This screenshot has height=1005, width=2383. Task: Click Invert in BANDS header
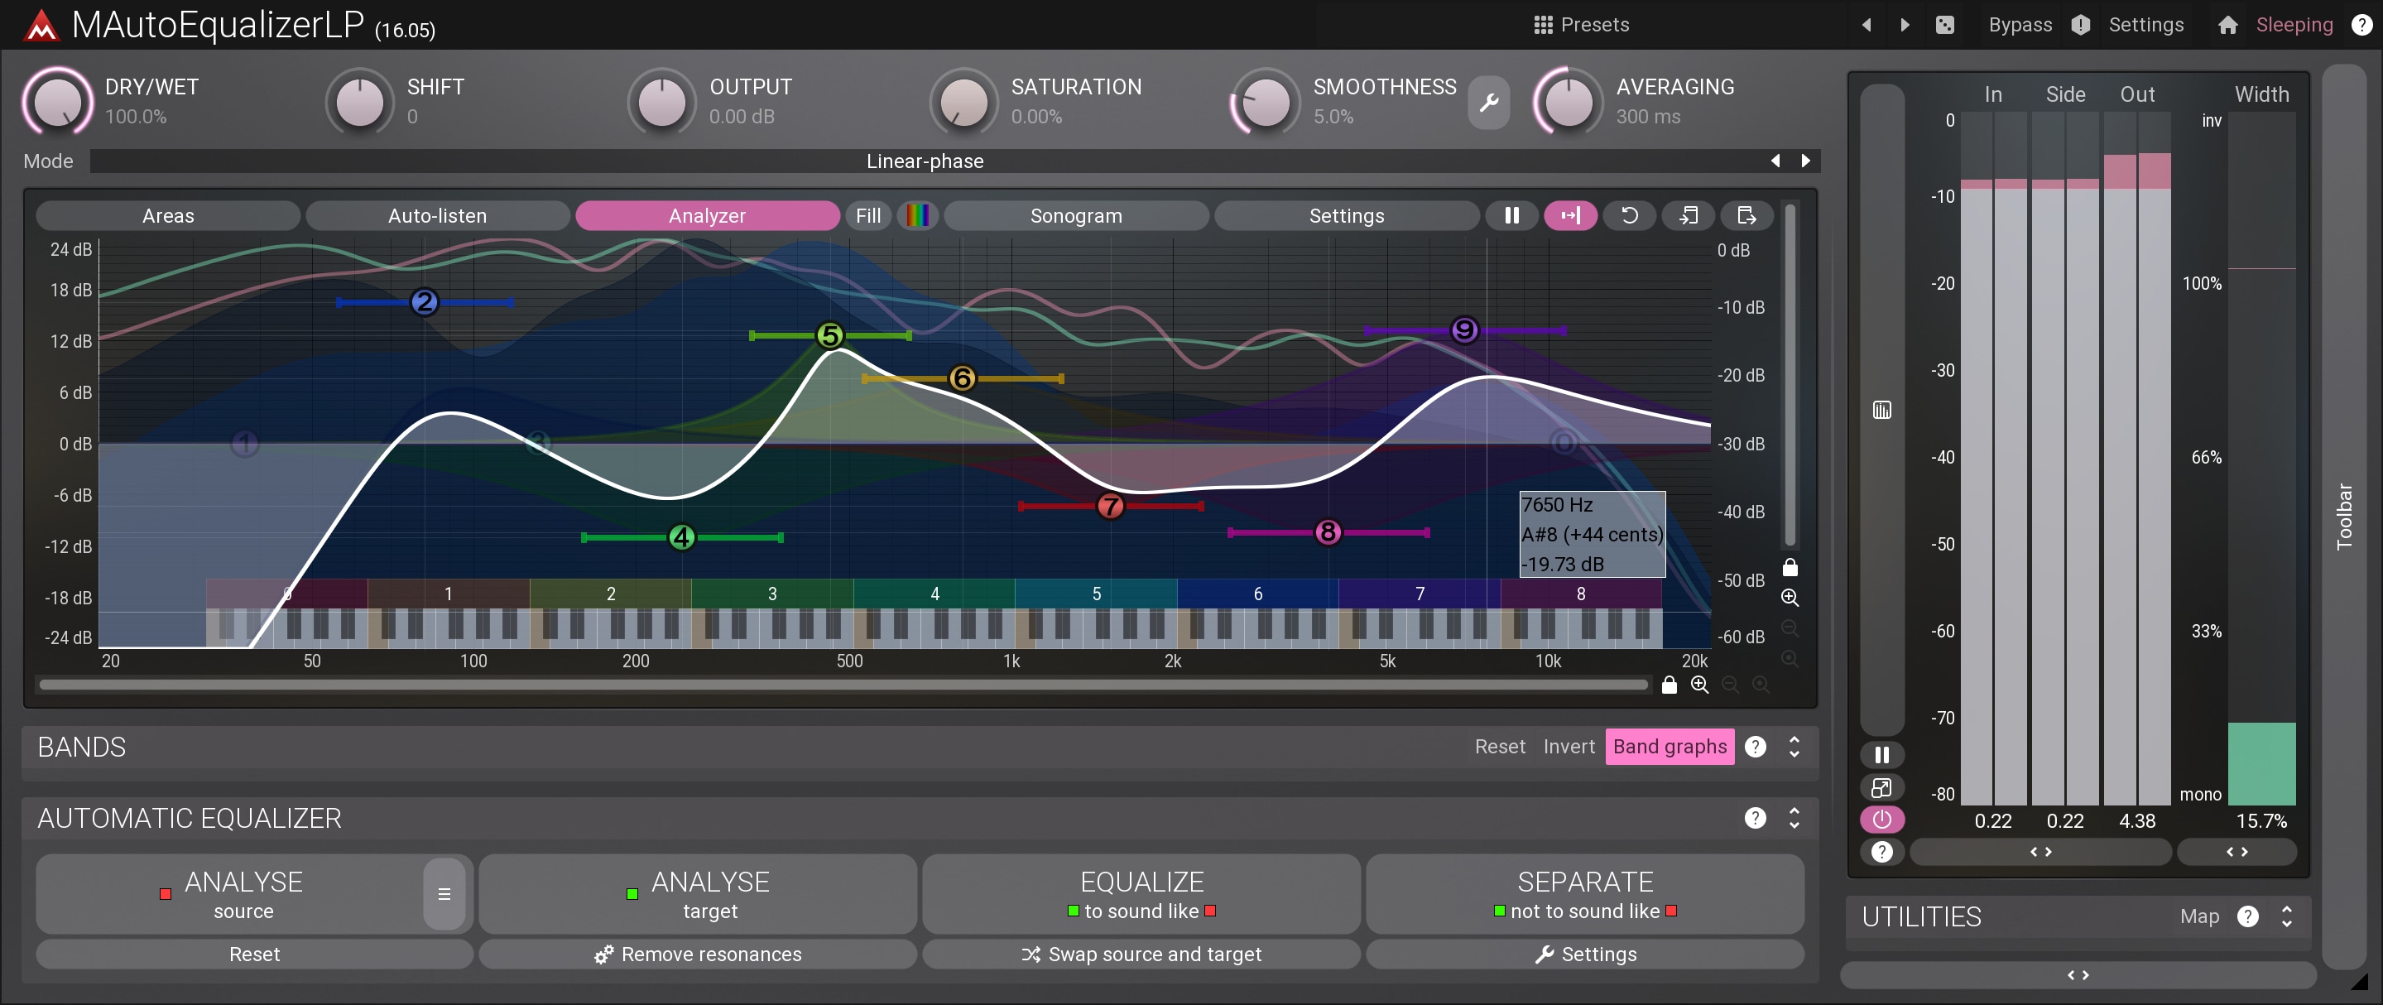point(1568,747)
